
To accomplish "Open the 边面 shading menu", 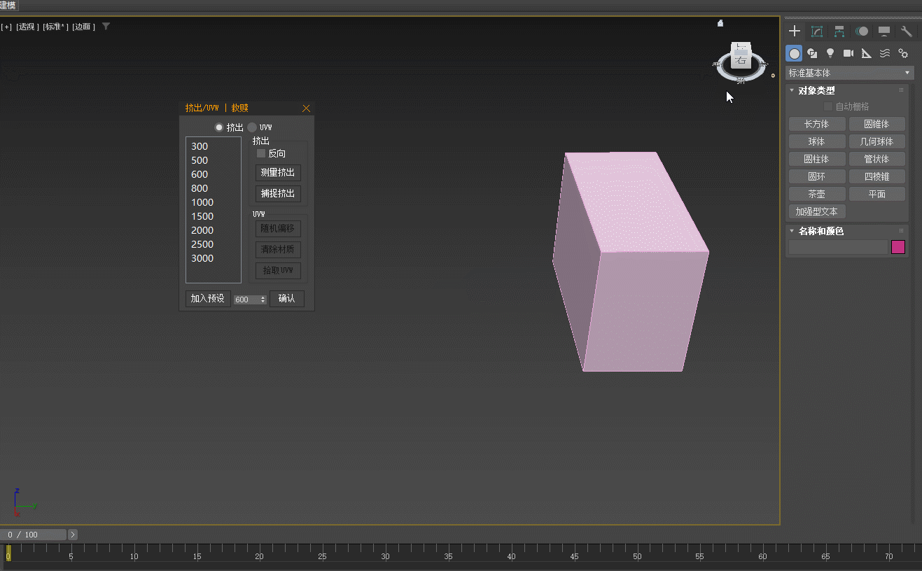I will (83, 27).
